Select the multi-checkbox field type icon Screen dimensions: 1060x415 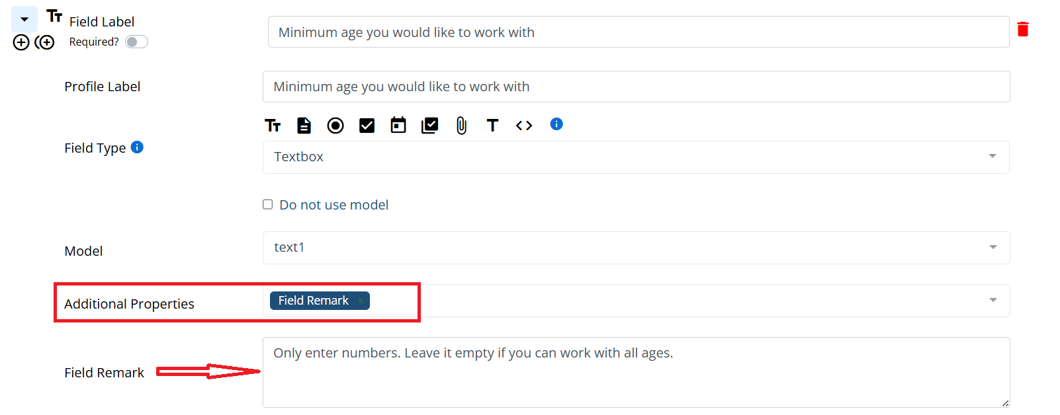pyautogui.click(x=430, y=126)
